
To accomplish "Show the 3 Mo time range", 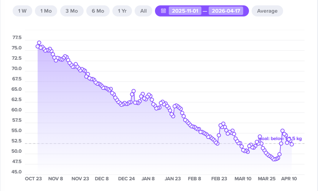I will 72,11.
